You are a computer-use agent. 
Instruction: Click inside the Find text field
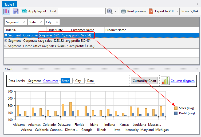(x=81, y=11)
